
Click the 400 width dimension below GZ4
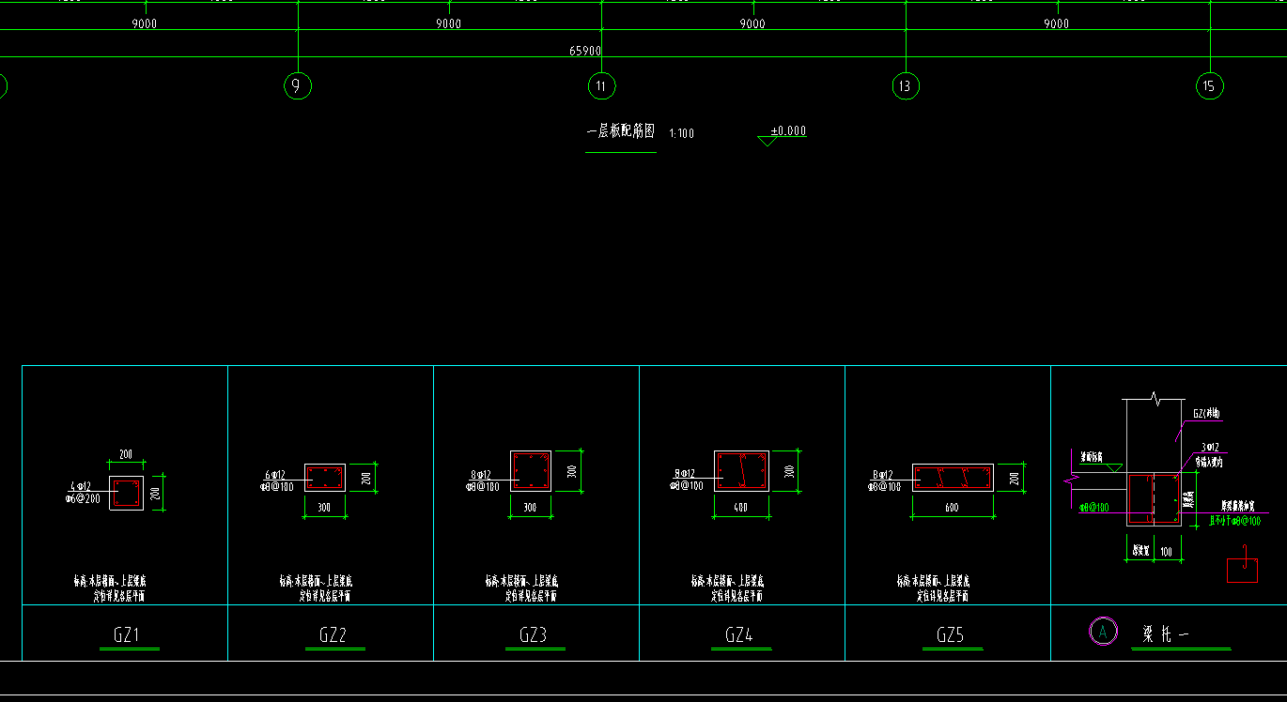(740, 507)
